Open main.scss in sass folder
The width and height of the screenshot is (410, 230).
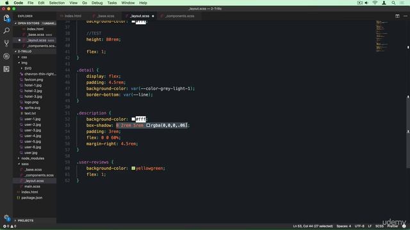[x=32, y=187]
